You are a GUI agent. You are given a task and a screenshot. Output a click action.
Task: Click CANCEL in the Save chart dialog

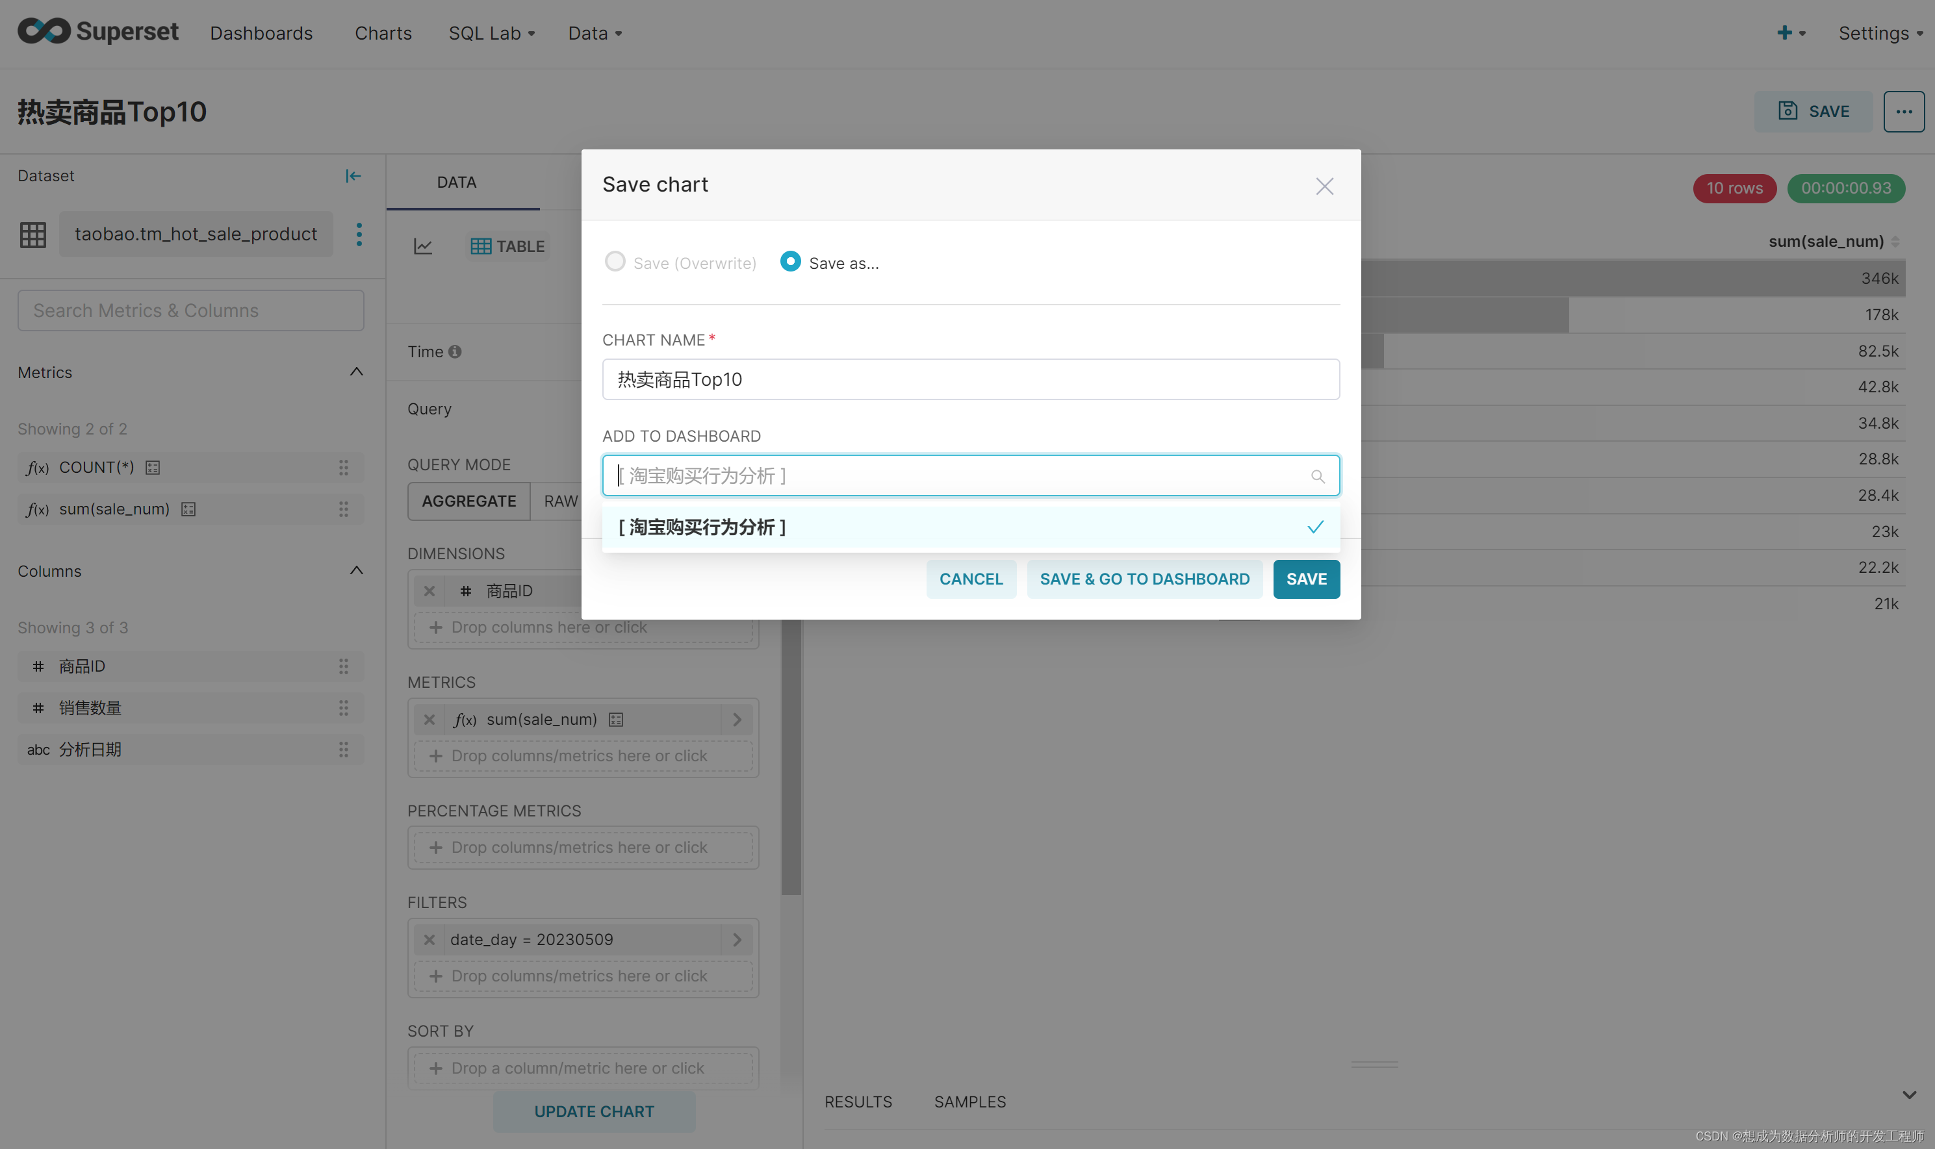point(970,579)
